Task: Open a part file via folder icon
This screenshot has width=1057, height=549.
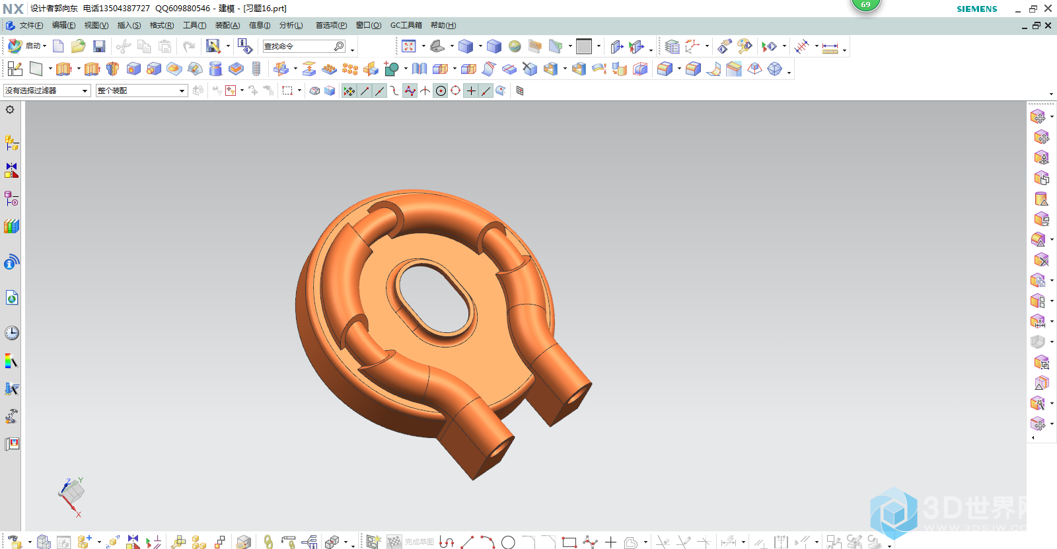Action: tap(79, 46)
